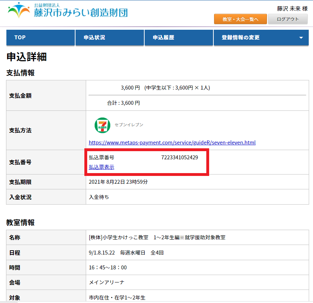Click the 藤沢市みらい創造財団 title text
313x303 pixels.
(x=81, y=13)
